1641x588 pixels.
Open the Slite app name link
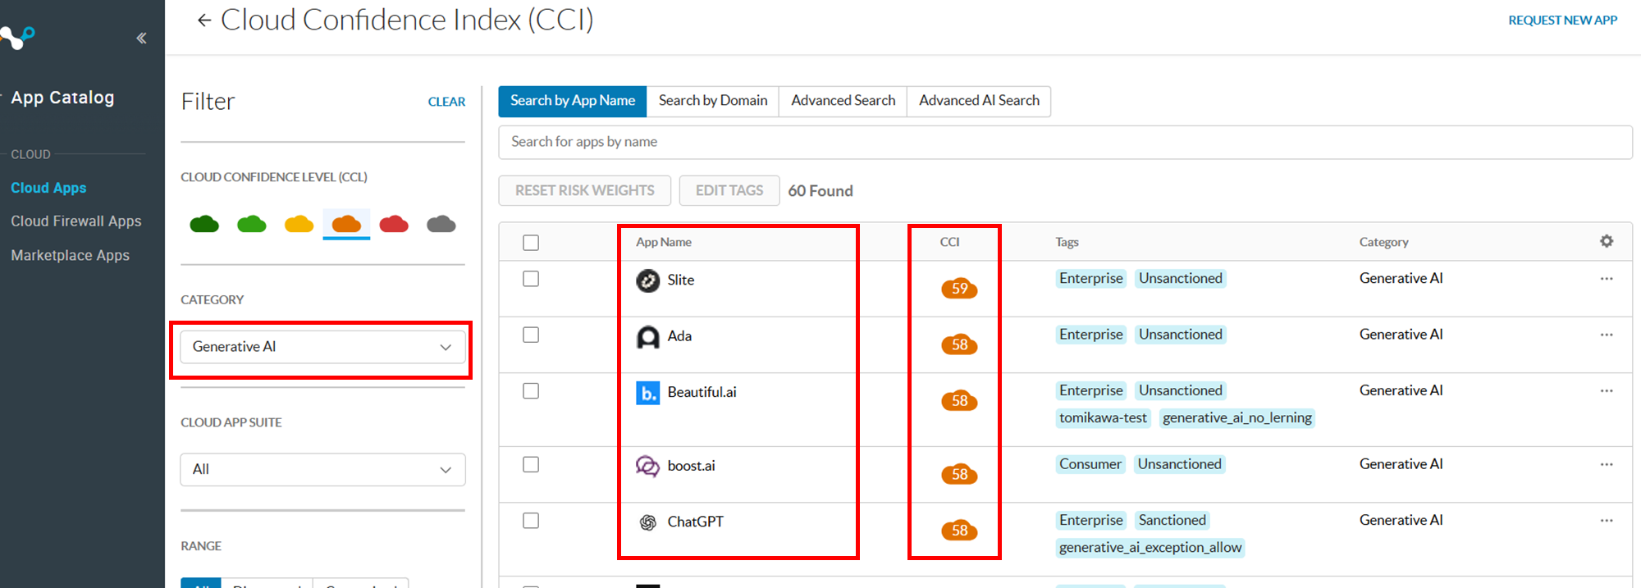(x=681, y=280)
